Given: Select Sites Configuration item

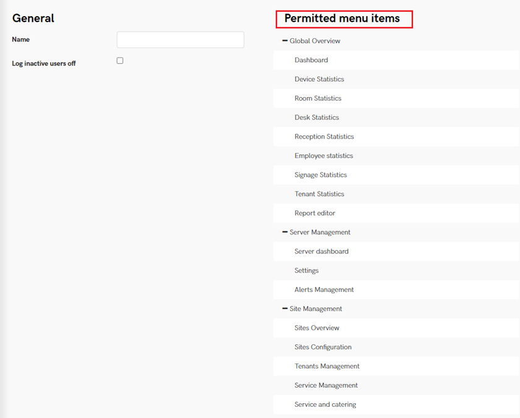Looking at the screenshot, I should click(x=323, y=348).
